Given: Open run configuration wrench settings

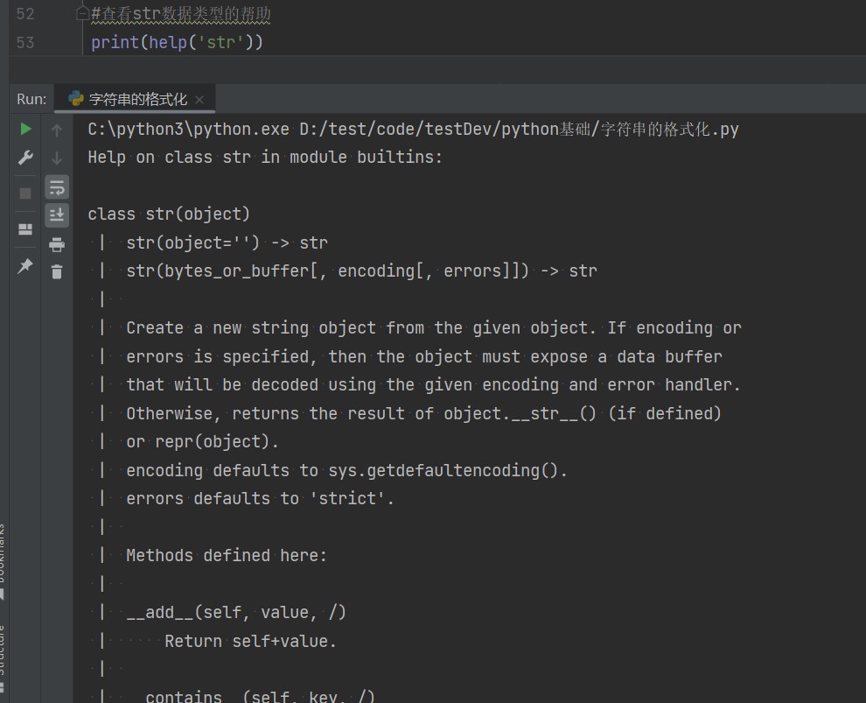Looking at the screenshot, I should (25, 158).
